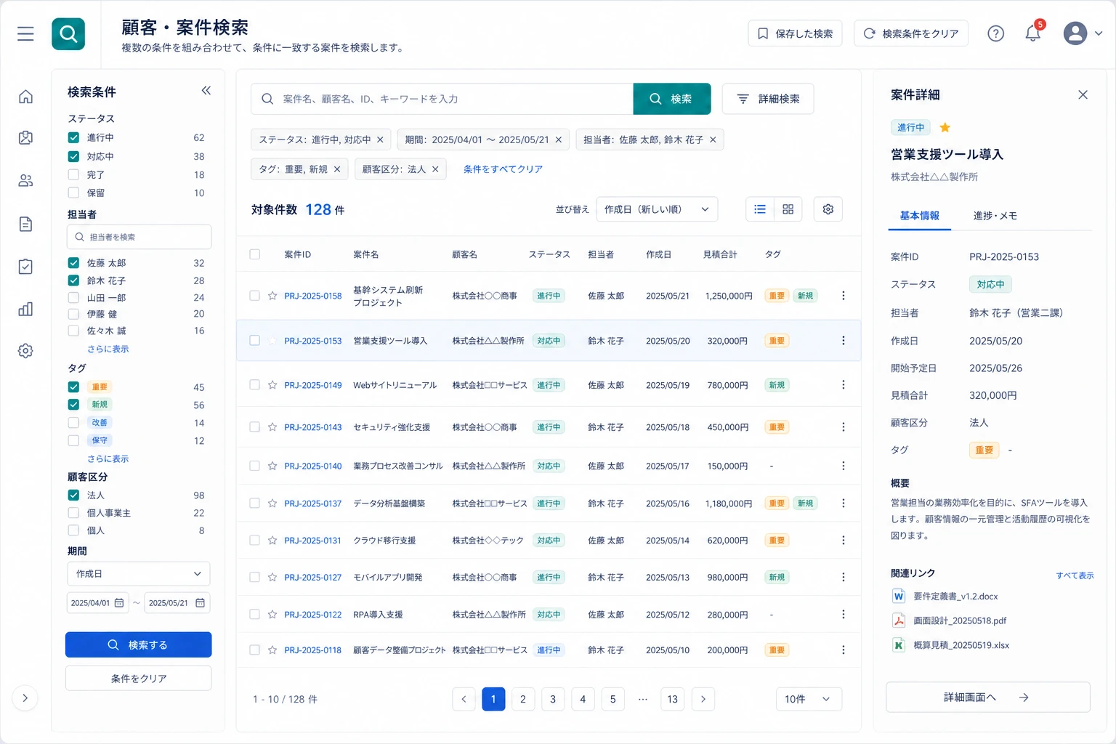
Task: Click the 保存した検索 button
Action: pyautogui.click(x=795, y=33)
